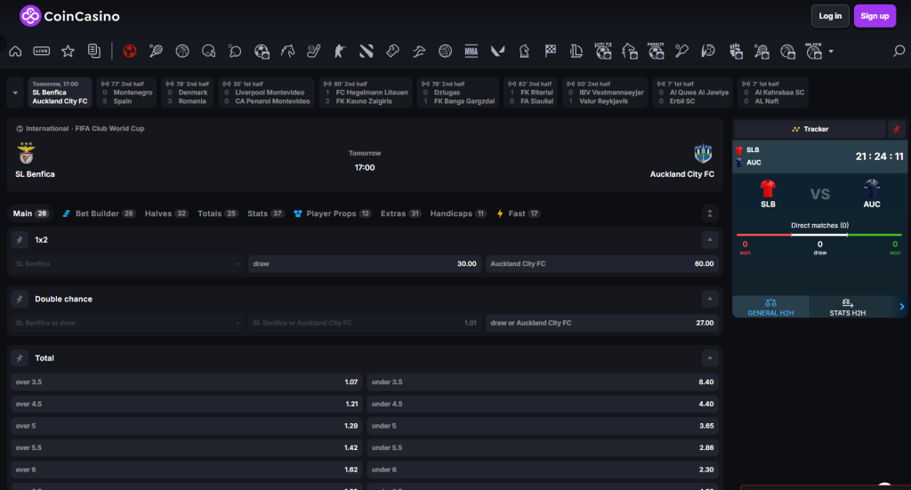911x490 pixels.
Task: Select the Blitz basketball icon
Action: click(814, 51)
